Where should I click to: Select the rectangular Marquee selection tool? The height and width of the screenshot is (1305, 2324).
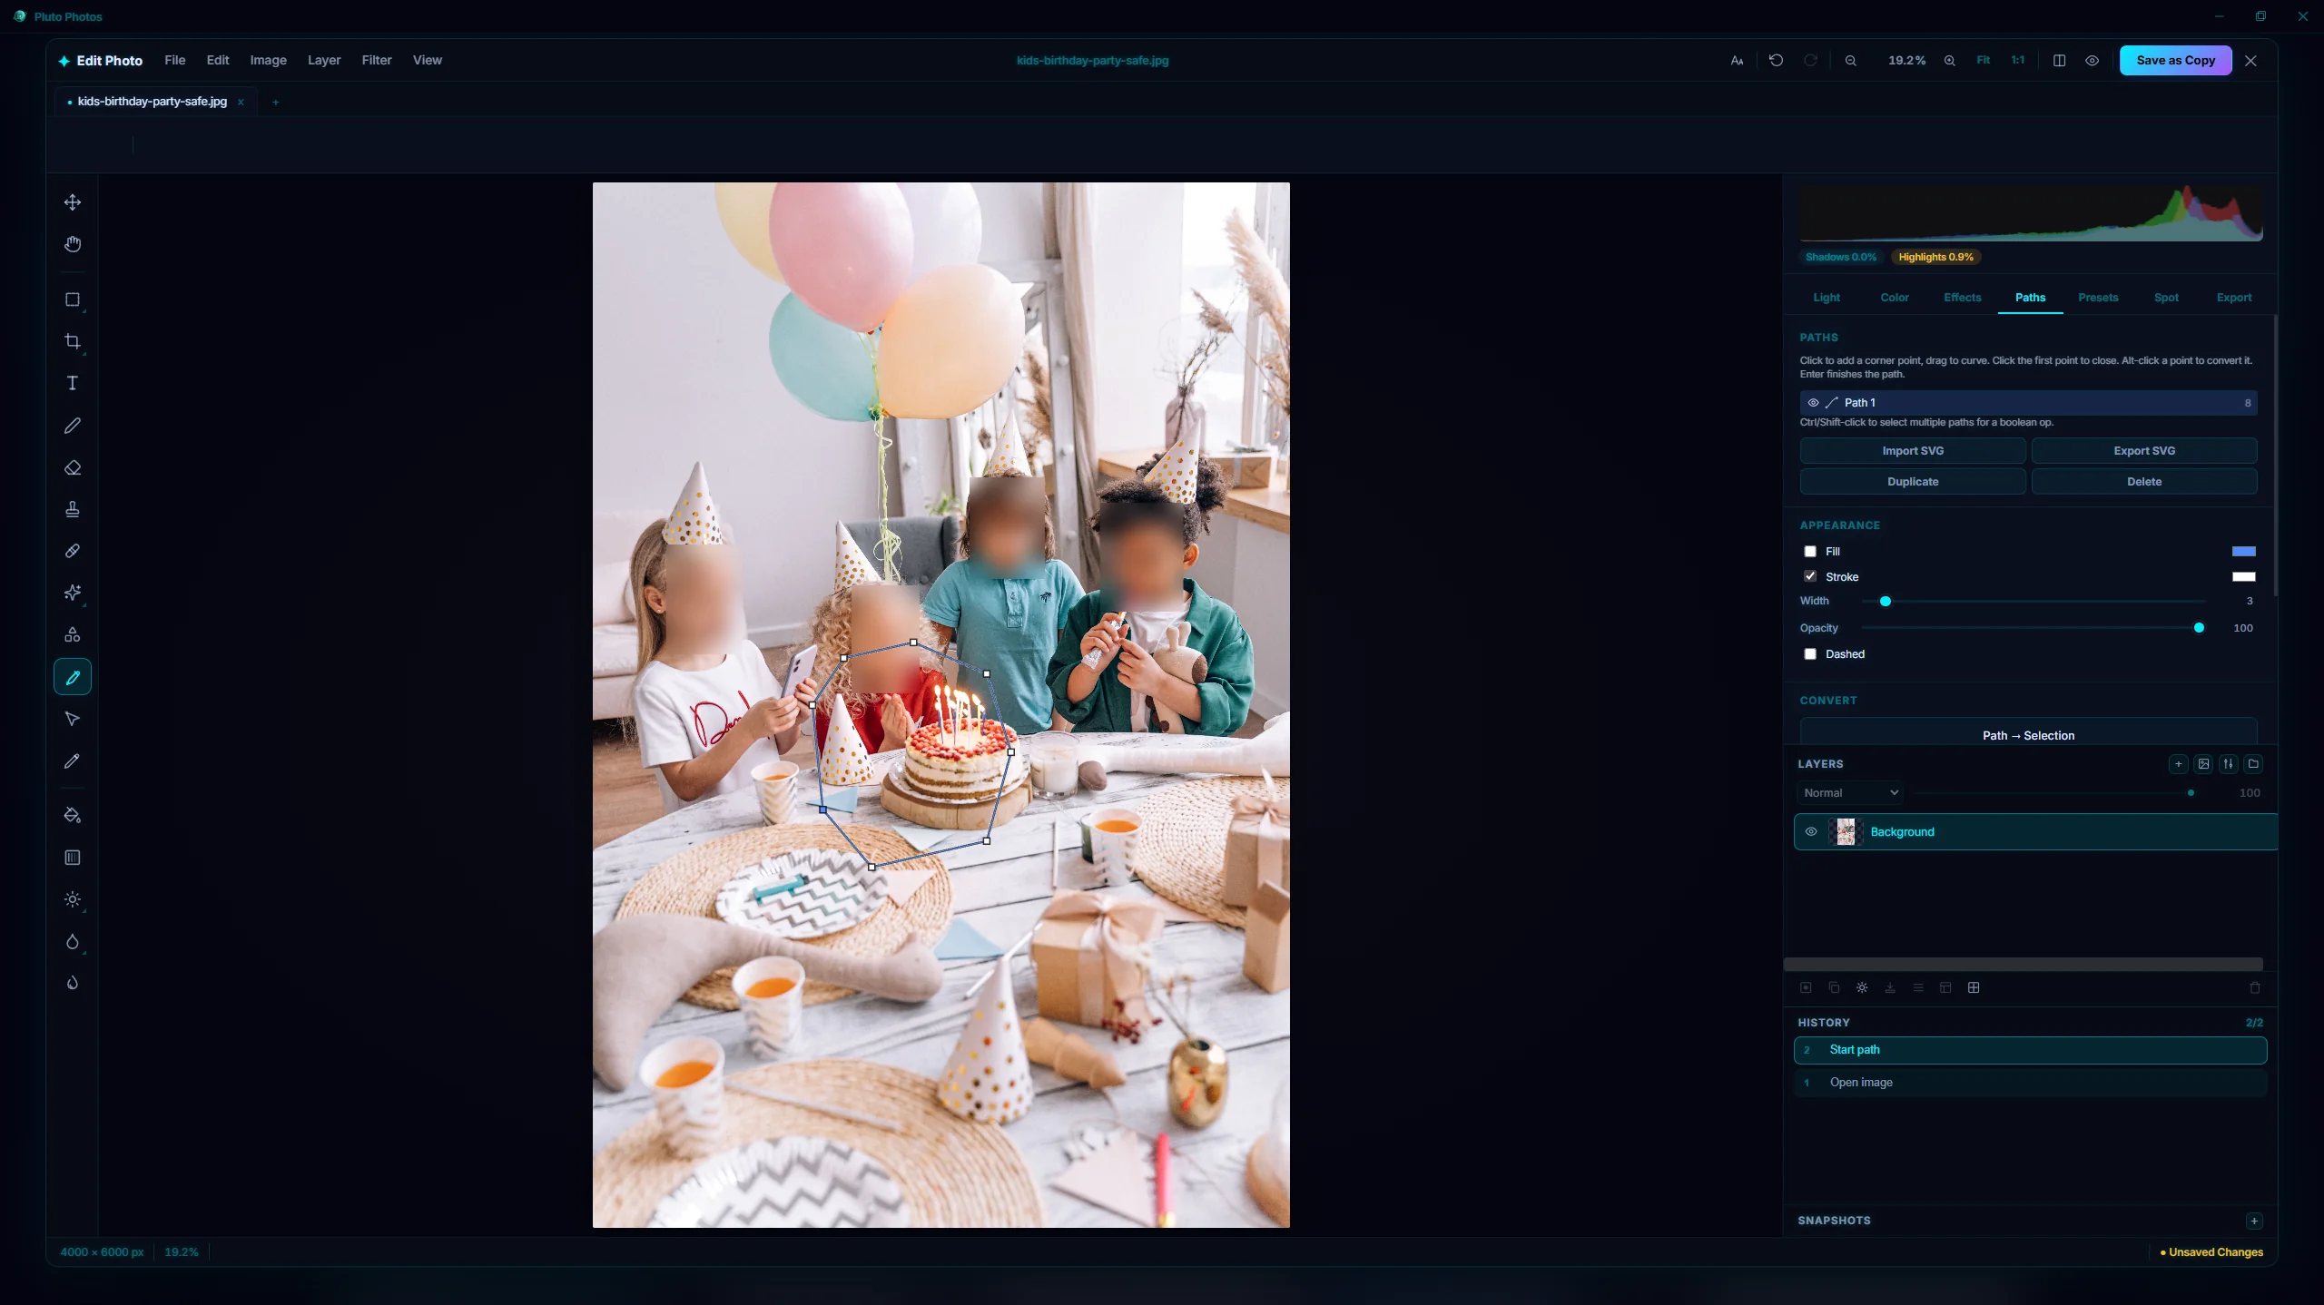(x=73, y=299)
